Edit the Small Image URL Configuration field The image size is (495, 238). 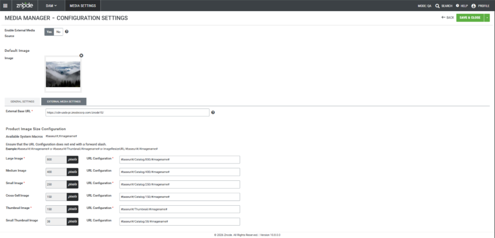click(x=180, y=185)
